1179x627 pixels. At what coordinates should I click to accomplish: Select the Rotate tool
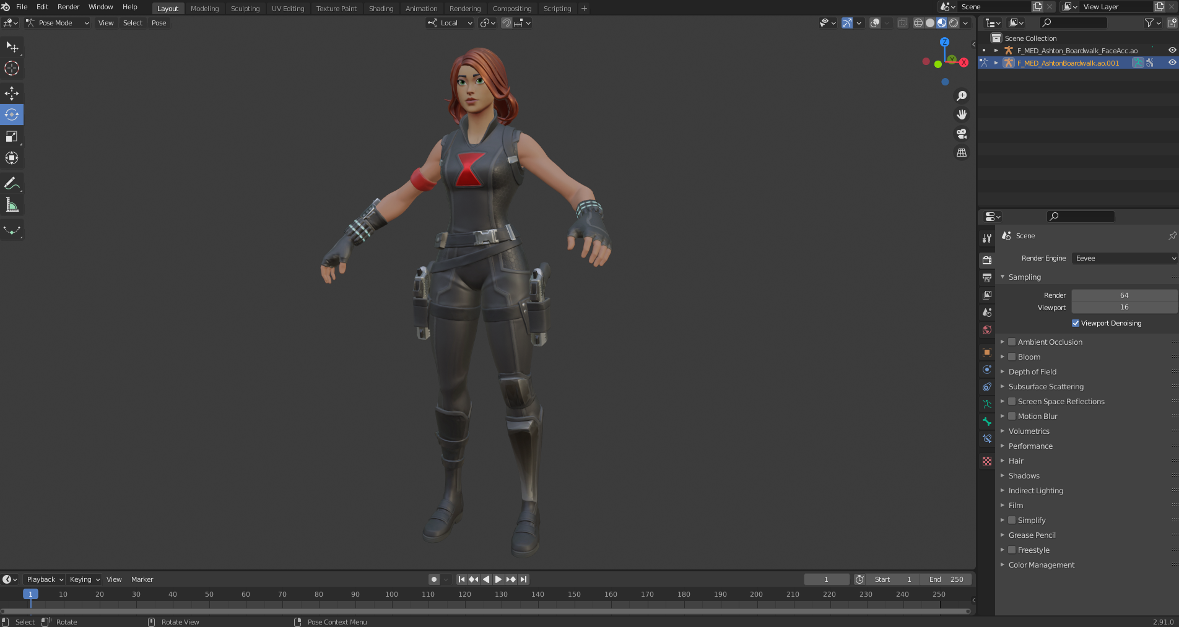click(12, 115)
